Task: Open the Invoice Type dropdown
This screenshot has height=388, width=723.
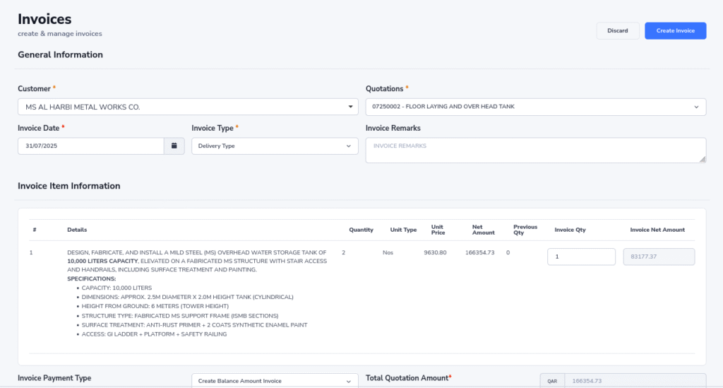Action: (x=275, y=146)
